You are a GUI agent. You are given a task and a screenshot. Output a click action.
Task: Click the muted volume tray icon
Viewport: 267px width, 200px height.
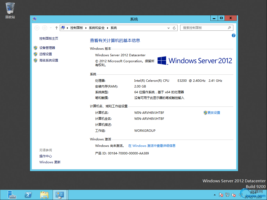(234, 195)
